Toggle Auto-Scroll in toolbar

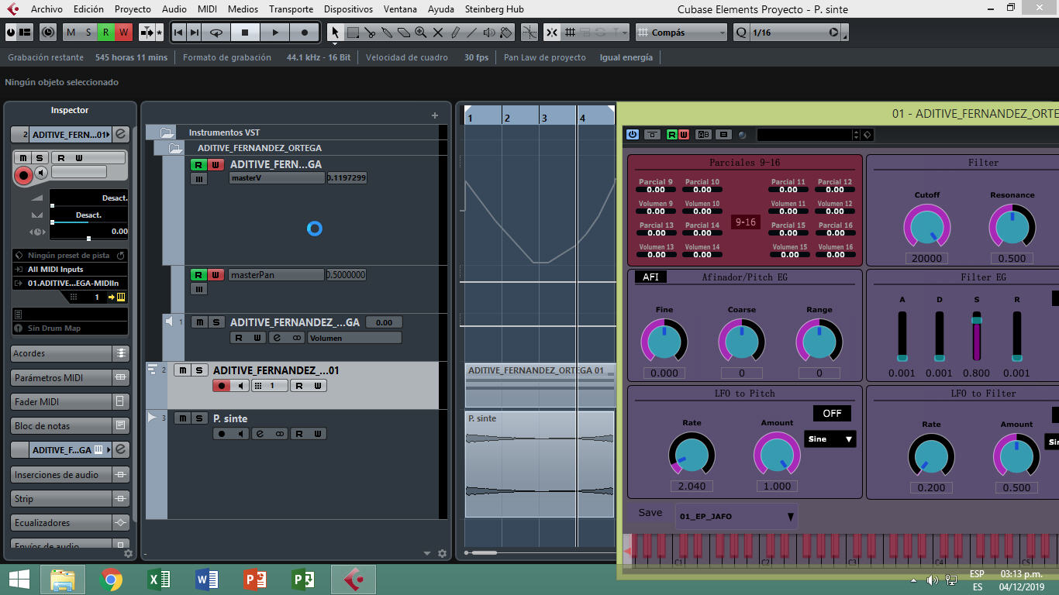click(x=149, y=33)
